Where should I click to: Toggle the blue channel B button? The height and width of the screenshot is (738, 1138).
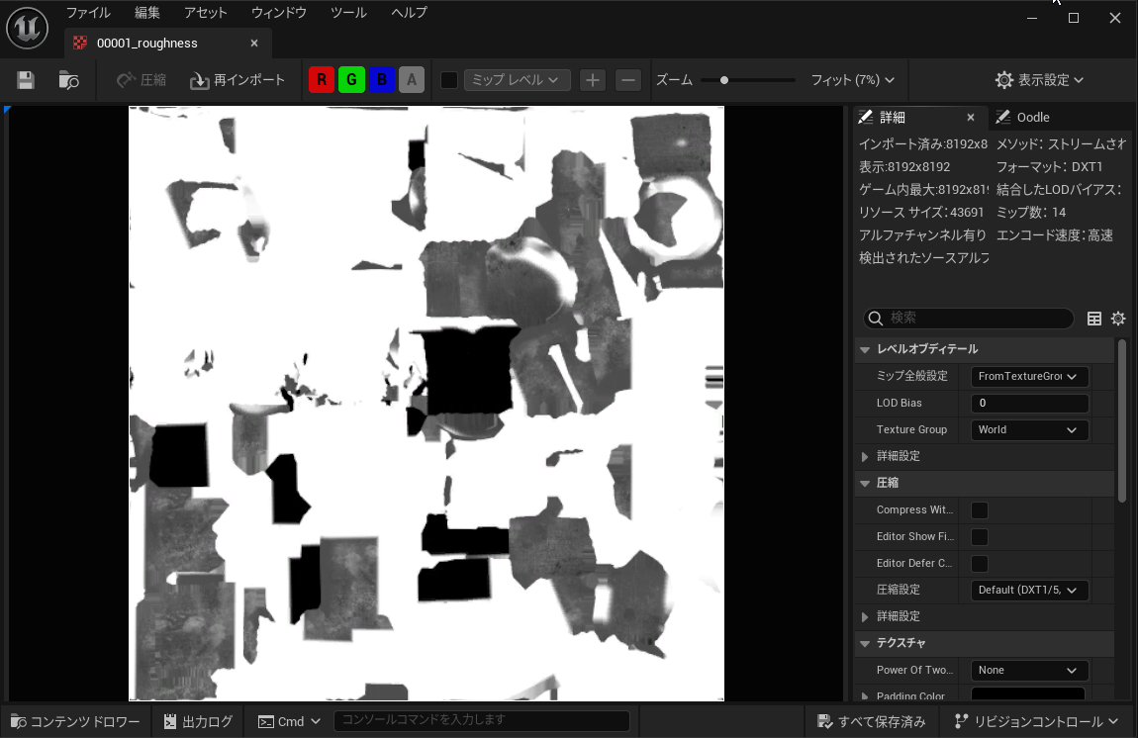click(382, 80)
